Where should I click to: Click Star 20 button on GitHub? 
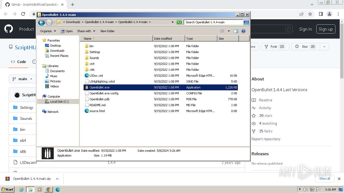306,47
